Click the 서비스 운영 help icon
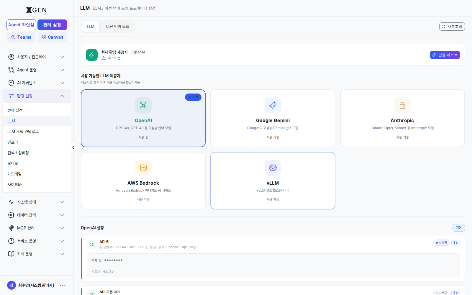The width and height of the screenshot is (472, 295). coord(11,241)
